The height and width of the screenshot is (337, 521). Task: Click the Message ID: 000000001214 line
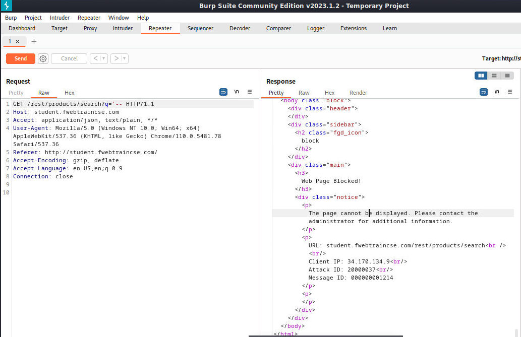(x=351, y=278)
